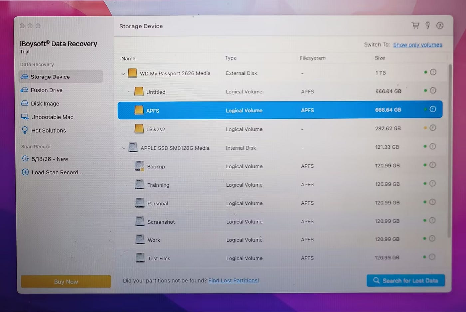The image size is (466, 312).
Task: Open the 5/18/26 - New scan record
Action: 50,159
